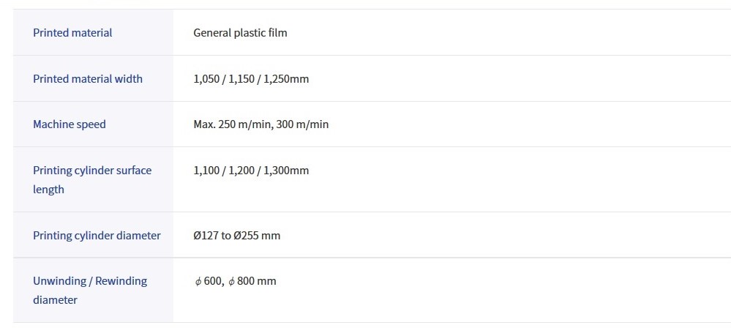The height and width of the screenshot is (336, 731).
Task: Click Unwinding / Rewinding diameter label
Action: 89,291
